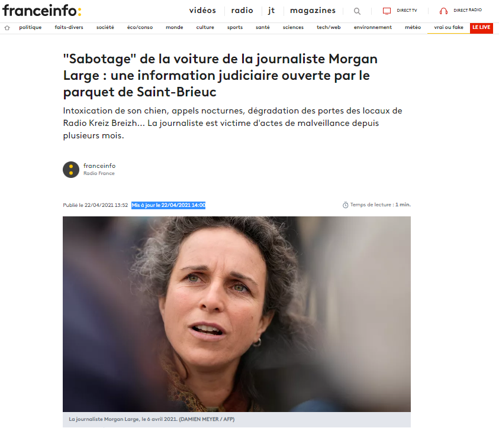Go to the environnement section
Viewport: 499px width, 428px height.
click(x=373, y=27)
